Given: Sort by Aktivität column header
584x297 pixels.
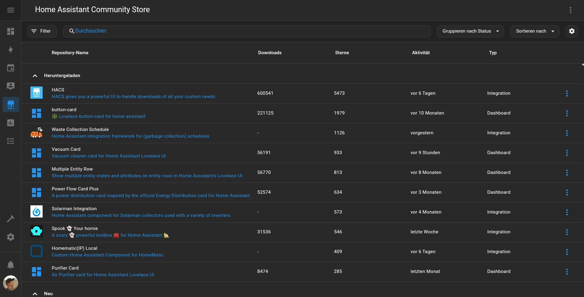Looking at the screenshot, I should coord(421,53).
